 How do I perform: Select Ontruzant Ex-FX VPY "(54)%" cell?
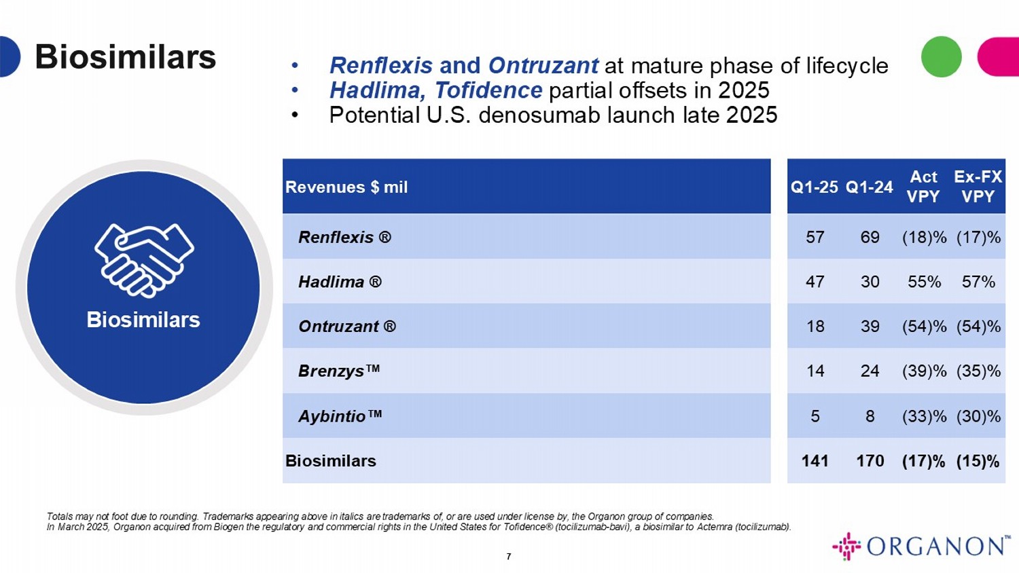[x=979, y=327]
